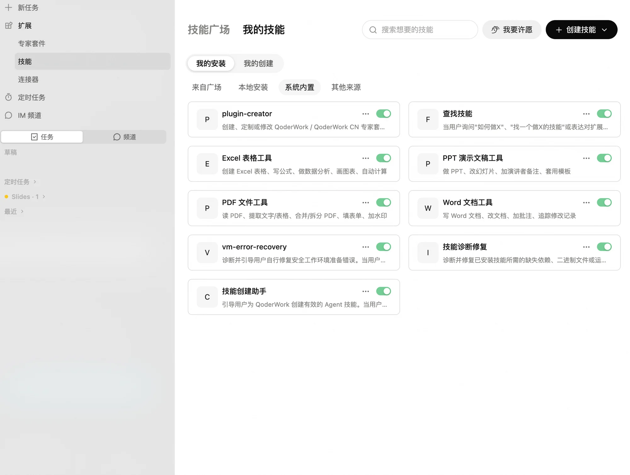
Task: Disable the 查找技能 skill toggle
Action: [x=604, y=114]
